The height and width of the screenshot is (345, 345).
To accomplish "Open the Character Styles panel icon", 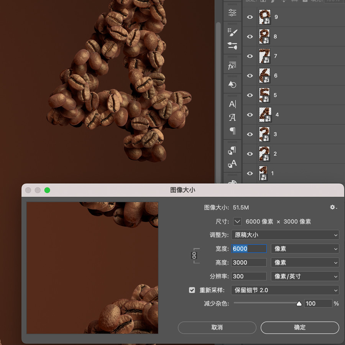I will click(x=232, y=164).
